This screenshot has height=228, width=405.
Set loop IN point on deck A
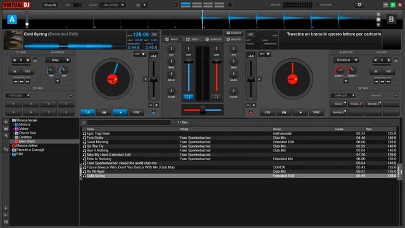15,72
